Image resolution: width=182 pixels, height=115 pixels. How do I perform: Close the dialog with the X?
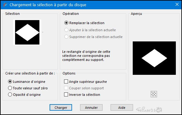(177, 4)
